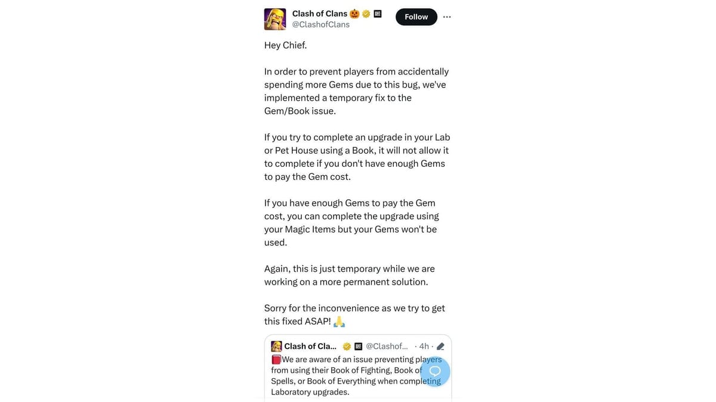Viewport: 716px width, 402px height.
Task: Click the pumpkin emoji in the display name
Action: (x=354, y=13)
